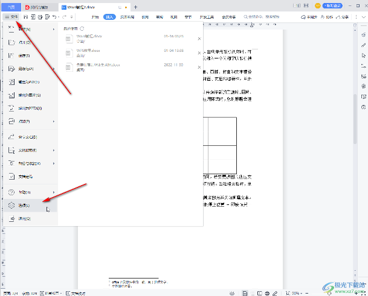This screenshot has height=296, width=368.
Task: Open the 开始 ribbon tab
Action: [95, 17]
